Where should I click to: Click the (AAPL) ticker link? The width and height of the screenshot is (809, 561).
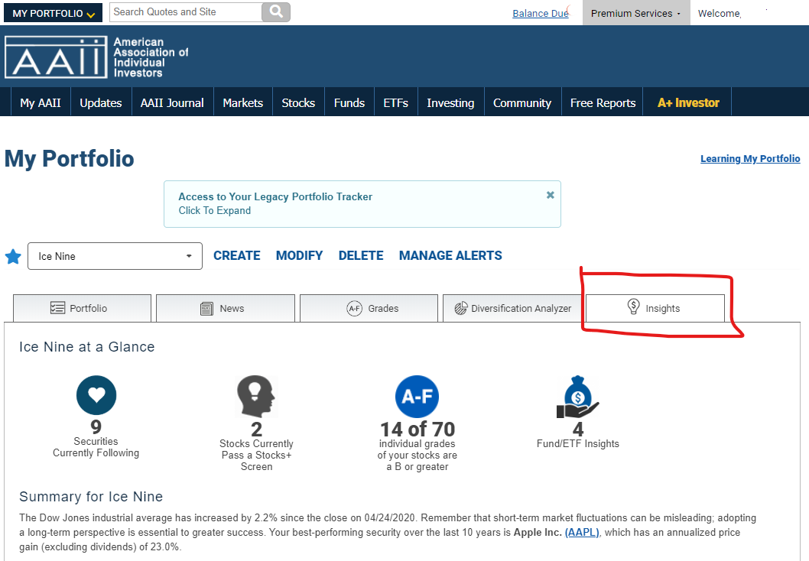point(583,532)
